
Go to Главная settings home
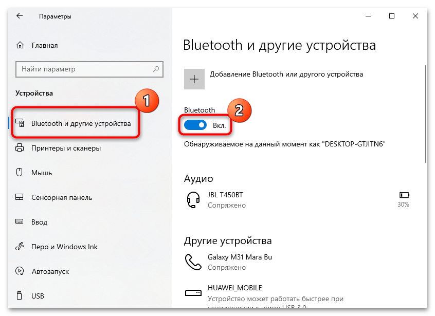[45, 45]
